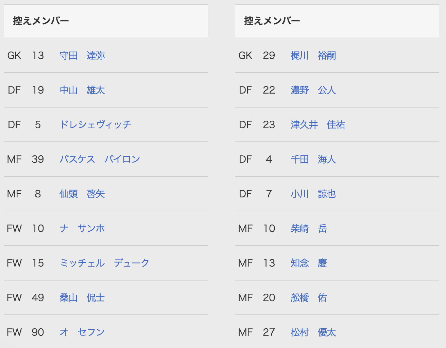Click left 控えメンバー section header
The image size is (446, 348).
coord(41,21)
